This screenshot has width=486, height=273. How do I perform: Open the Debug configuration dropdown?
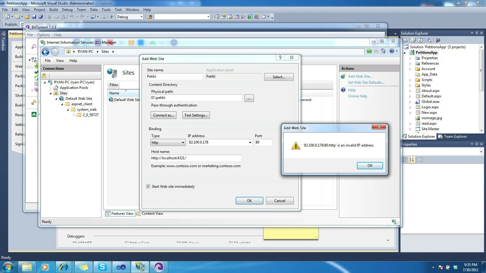coord(141,17)
